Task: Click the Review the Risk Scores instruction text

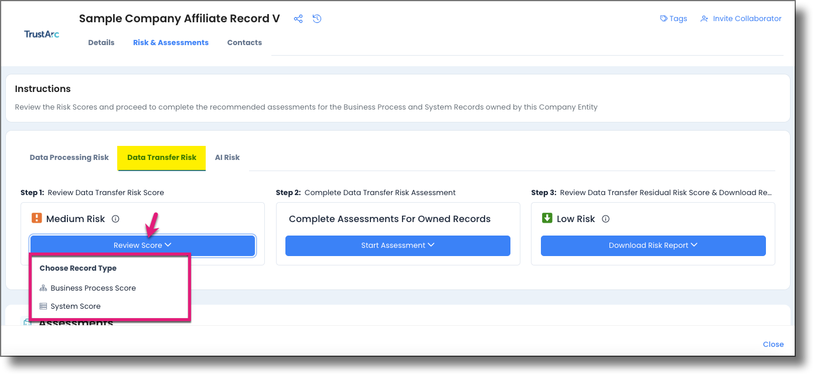Action: 306,107
